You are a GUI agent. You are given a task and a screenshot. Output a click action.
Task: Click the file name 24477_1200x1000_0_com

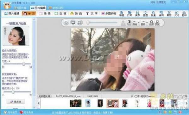(68, 96)
